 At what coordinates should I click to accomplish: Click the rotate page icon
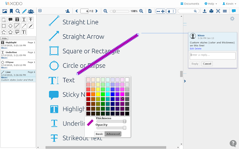(x=150, y=11)
